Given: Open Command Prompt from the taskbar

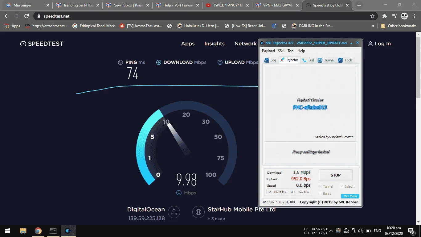Looking at the screenshot, I should tap(53, 231).
